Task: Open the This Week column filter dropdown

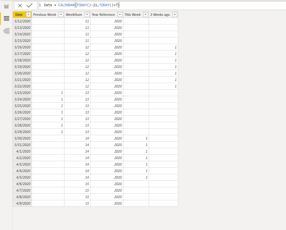Action: (x=146, y=15)
